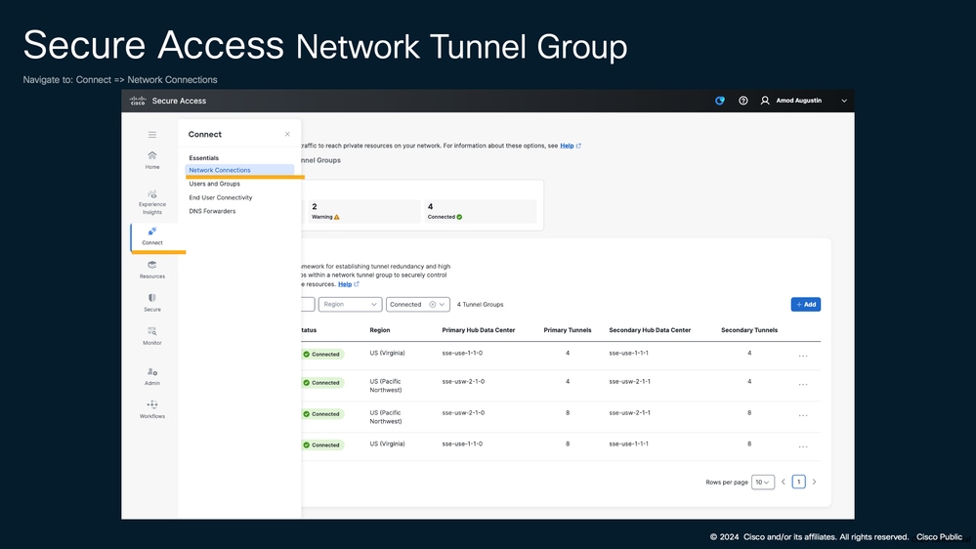Click the Primary Hub Data Center column header
The image size is (976, 549).
[x=478, y=330]
